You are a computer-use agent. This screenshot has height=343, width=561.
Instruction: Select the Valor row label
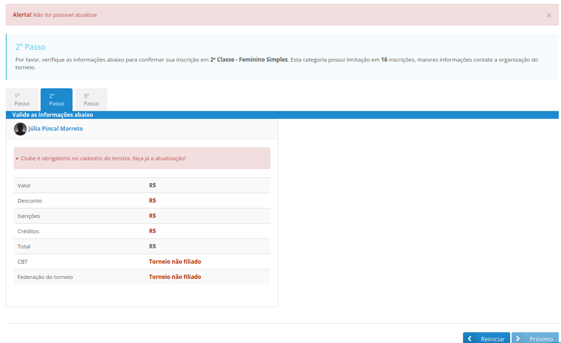point(24,186)
